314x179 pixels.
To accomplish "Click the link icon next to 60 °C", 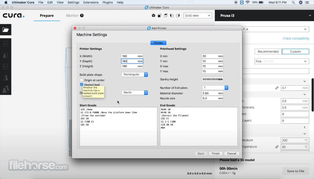I will [x=277, y=147].
